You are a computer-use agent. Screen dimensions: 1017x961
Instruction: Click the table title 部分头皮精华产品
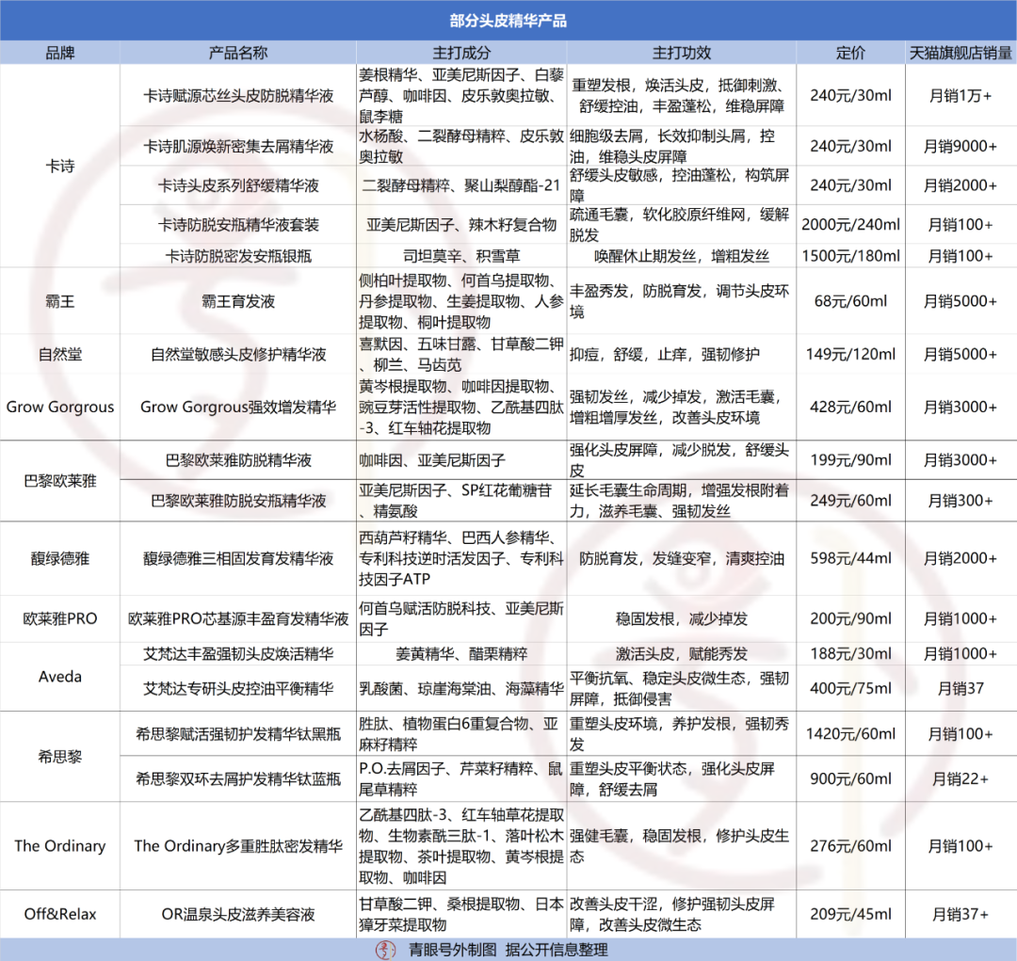click(x=508, y=20)
